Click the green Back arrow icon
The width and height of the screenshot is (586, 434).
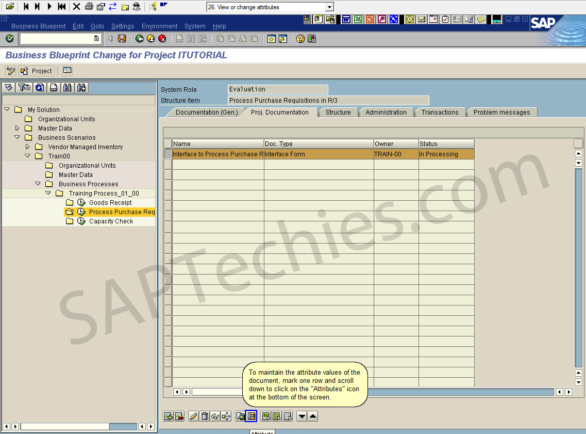coord(139,39)
